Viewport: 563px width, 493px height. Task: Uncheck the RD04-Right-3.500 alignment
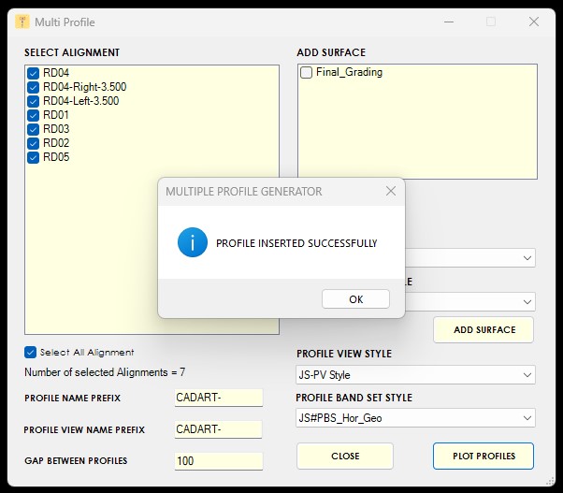33,87
